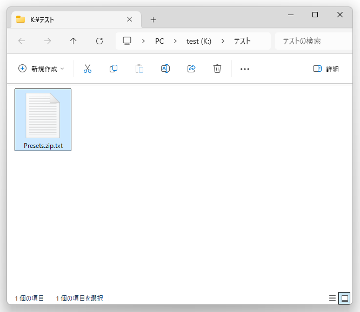Screen dimensions: 360x312
Task: Maximize the Explorer window
Action: click(315, 15)
